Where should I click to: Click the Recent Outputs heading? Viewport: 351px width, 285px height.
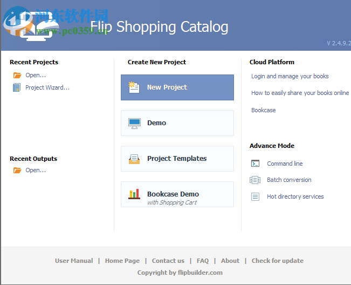tap(33, 159)
